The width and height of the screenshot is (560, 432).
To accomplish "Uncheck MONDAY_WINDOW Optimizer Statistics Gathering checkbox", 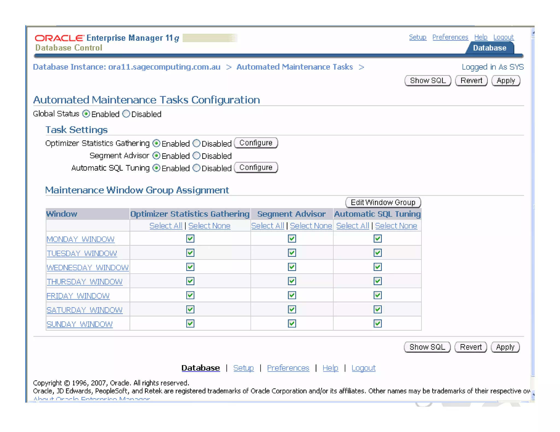I will (x=190, y=238).
